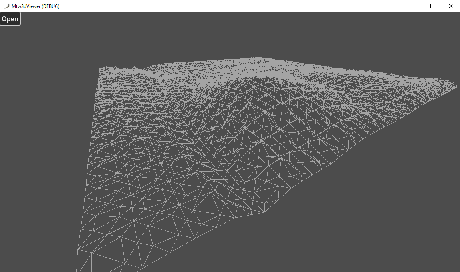The width and height of the screenshot is (460, 272).
Task: Minimize the Mtw3dViewer window
Action: coord(414,6)
